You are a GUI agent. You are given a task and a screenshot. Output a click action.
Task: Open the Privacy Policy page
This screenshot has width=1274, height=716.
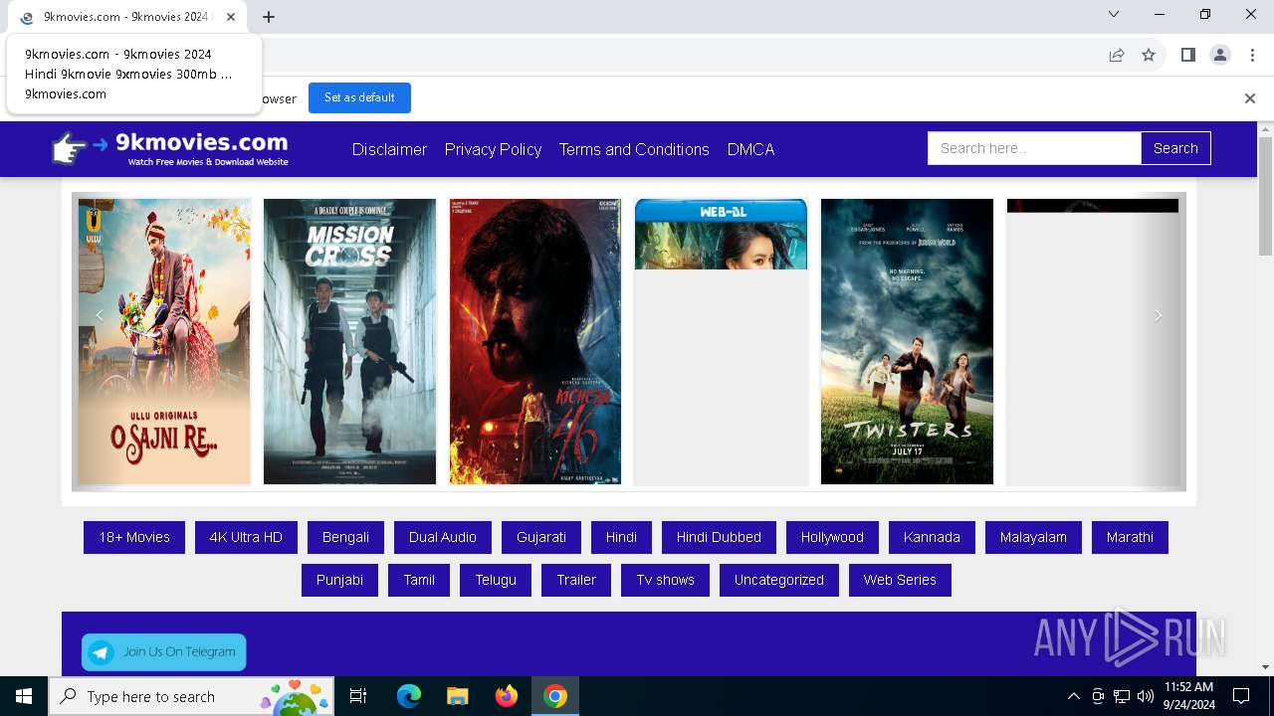click(493, 149)
